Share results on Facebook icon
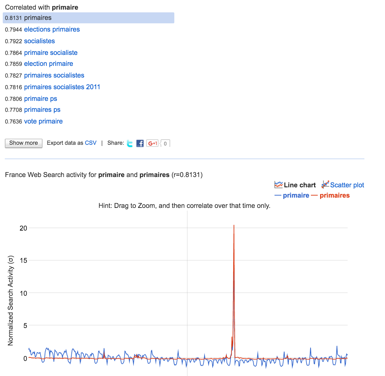This screenshot has width=385, height=376. (140, 143)
